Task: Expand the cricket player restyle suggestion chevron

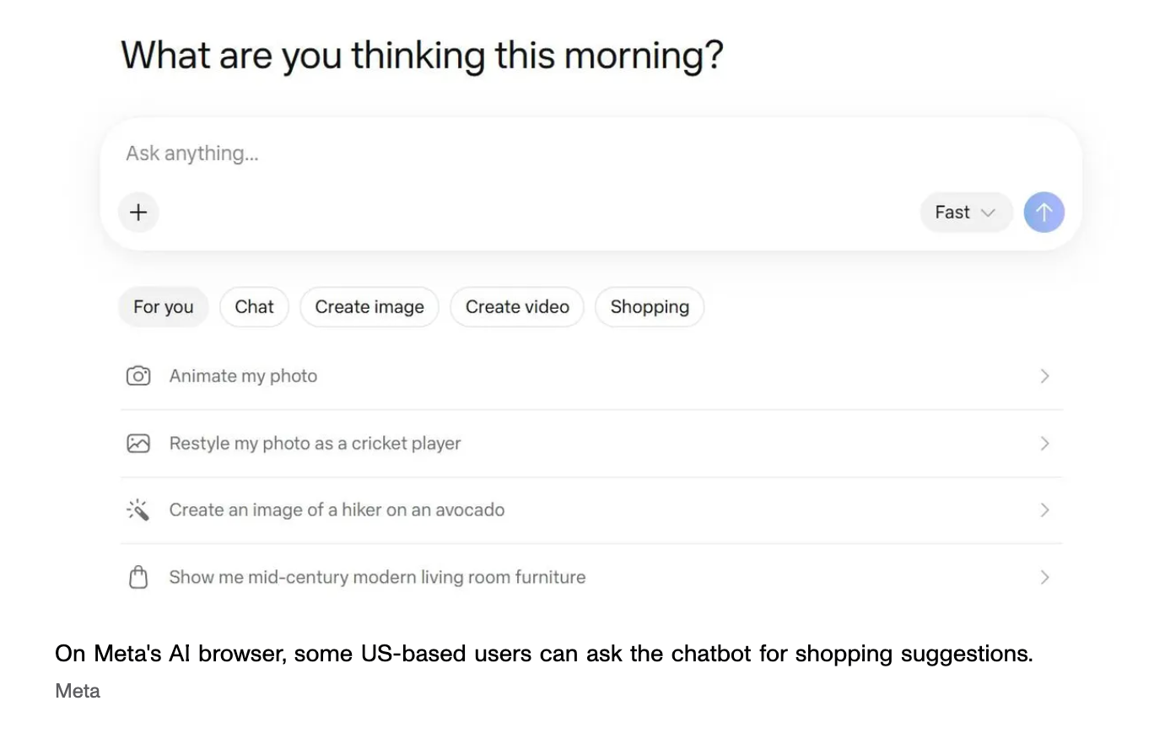Action: coord(1044,443)
